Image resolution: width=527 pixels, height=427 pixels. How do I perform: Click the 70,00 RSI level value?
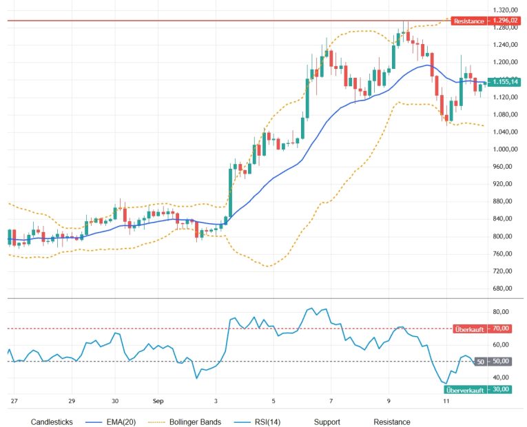tap(500, 329)
